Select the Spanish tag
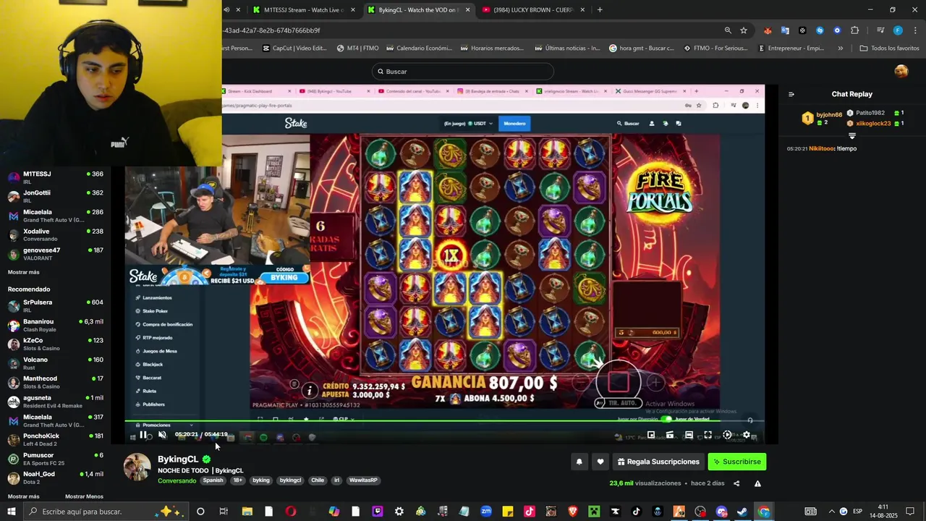 [x=213, y=480]
